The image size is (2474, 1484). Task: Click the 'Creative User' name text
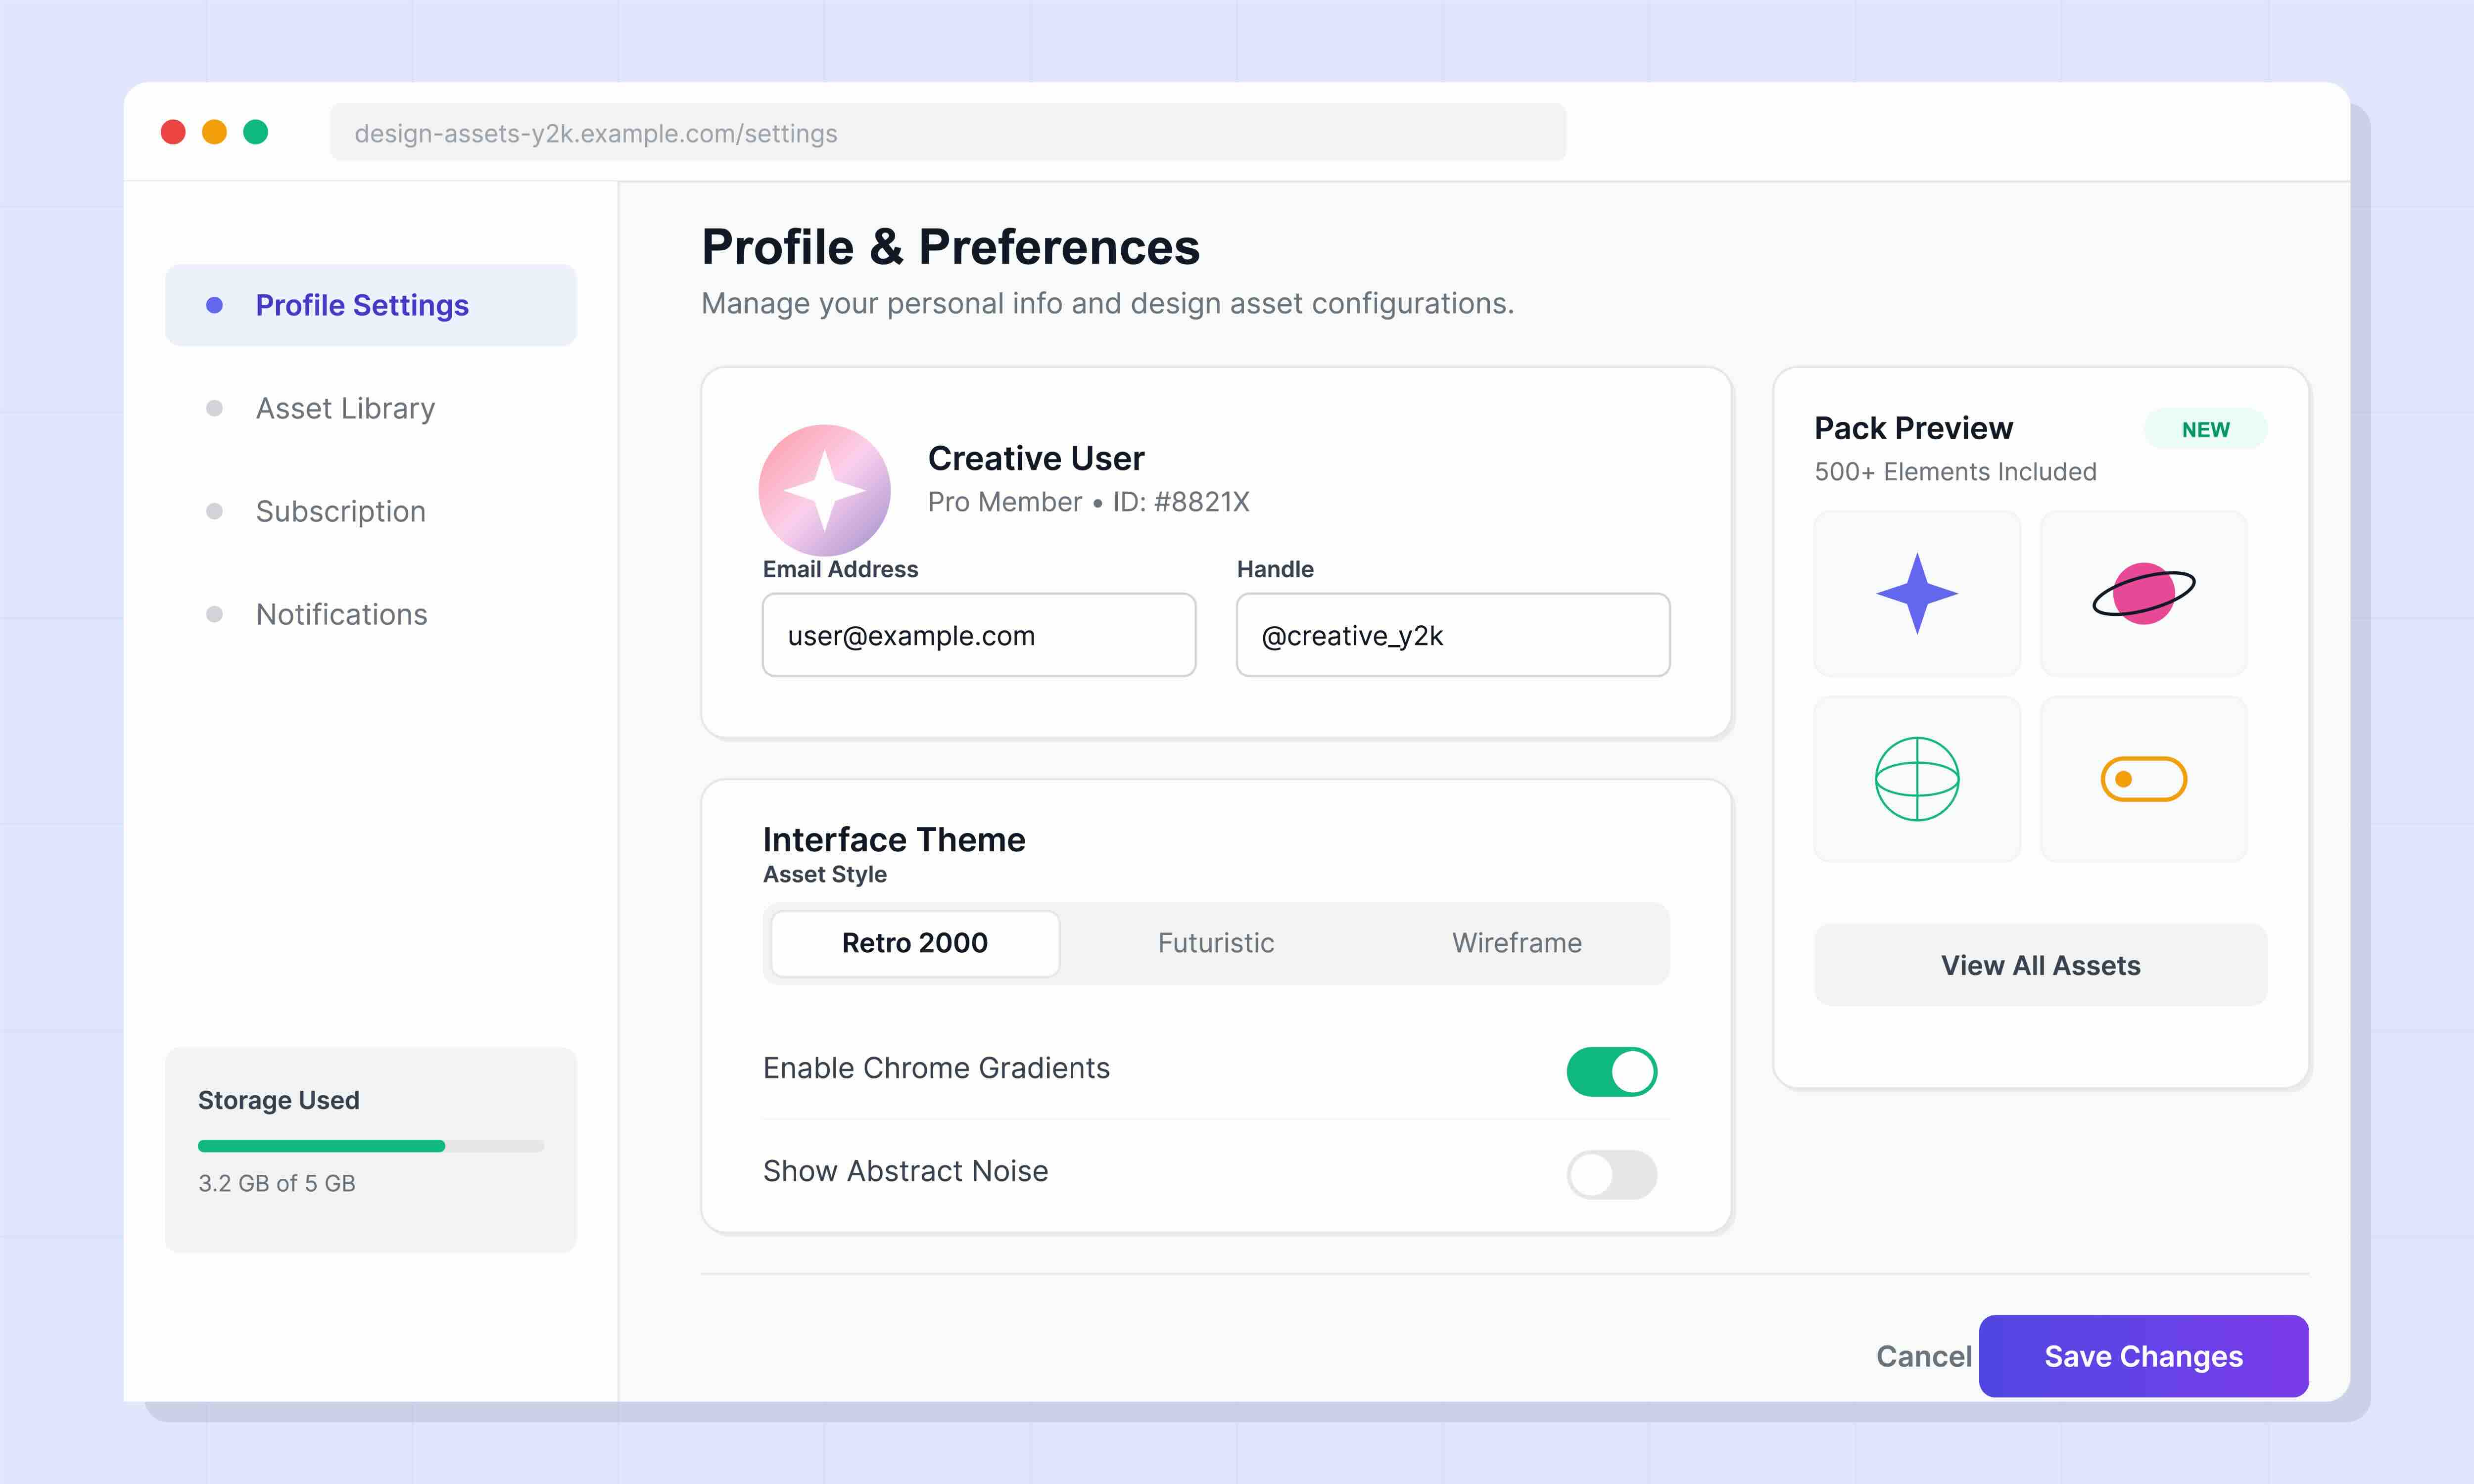tap(1036, 458)
